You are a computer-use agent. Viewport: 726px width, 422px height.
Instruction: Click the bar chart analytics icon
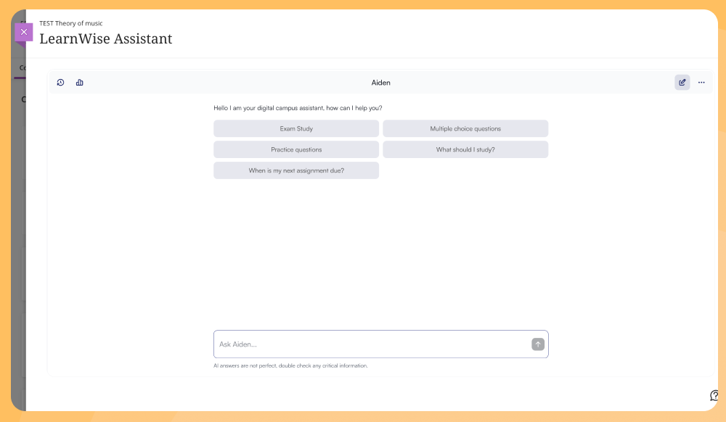[80, 83]
